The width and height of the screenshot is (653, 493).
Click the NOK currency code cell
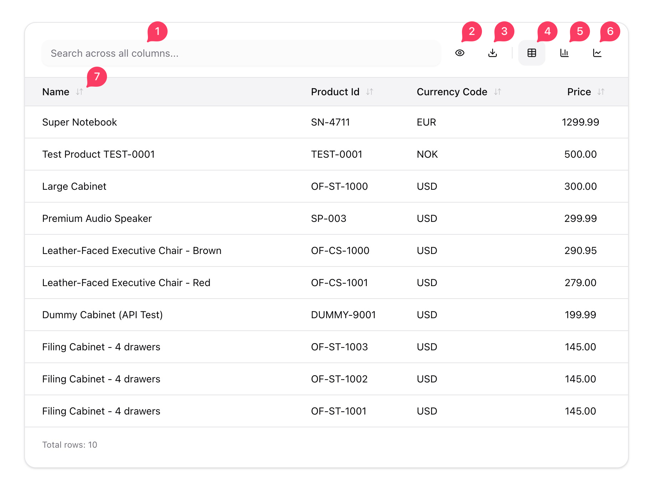point(427,154)
